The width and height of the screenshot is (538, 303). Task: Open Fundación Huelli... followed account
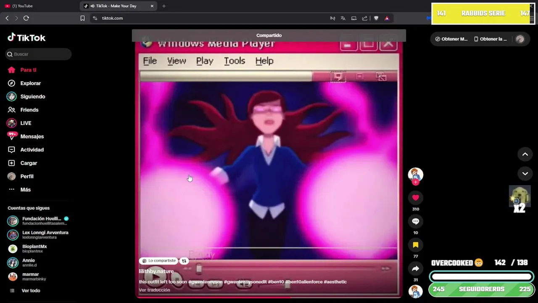pyautogui.click(x=39, y=221)
